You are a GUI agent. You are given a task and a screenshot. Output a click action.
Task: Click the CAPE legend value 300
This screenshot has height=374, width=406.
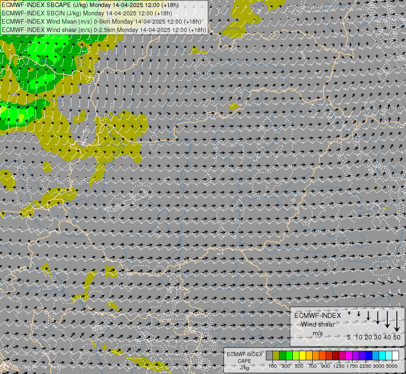pyautogui.click(x=286, y=366)
